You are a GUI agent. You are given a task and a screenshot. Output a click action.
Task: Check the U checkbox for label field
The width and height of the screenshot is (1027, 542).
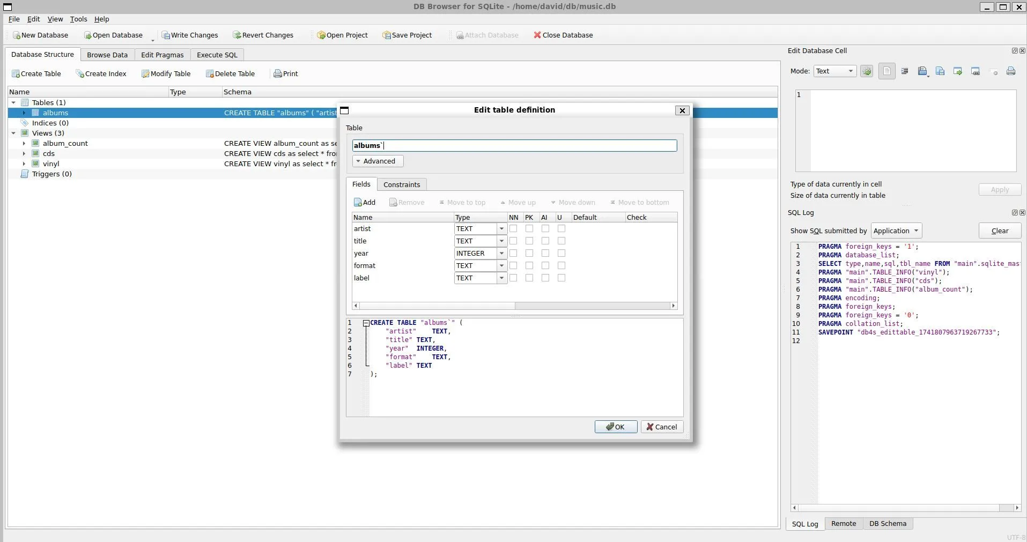(561, 278)
